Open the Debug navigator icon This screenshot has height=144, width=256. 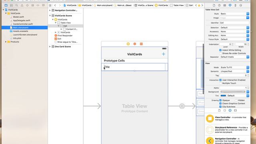click(x=33, y=5)
